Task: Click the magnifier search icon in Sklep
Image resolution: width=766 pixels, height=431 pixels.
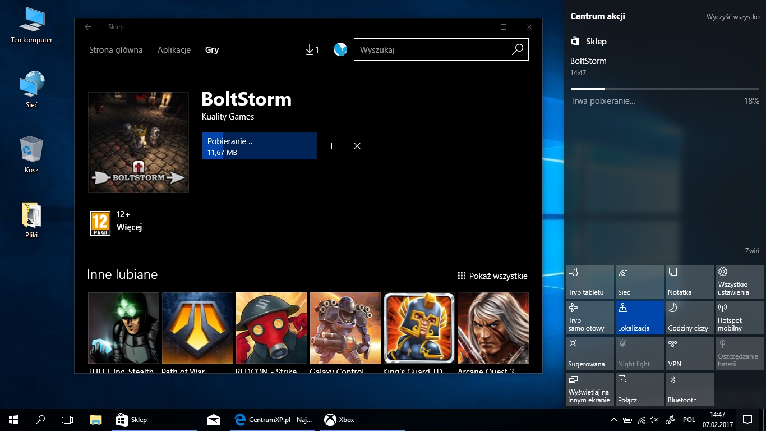Action: [x=517, y=49]
